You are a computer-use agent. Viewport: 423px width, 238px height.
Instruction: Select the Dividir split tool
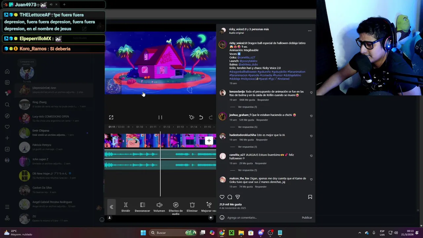(x=126, y=207)
